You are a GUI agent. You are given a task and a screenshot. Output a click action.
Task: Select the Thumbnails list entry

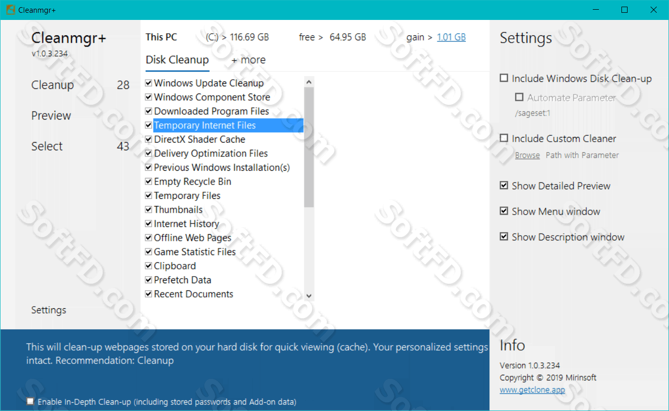click(178, 210)
